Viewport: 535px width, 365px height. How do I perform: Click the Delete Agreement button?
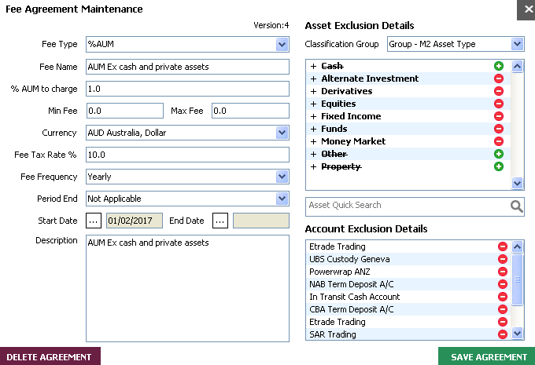tap(50, 357)
